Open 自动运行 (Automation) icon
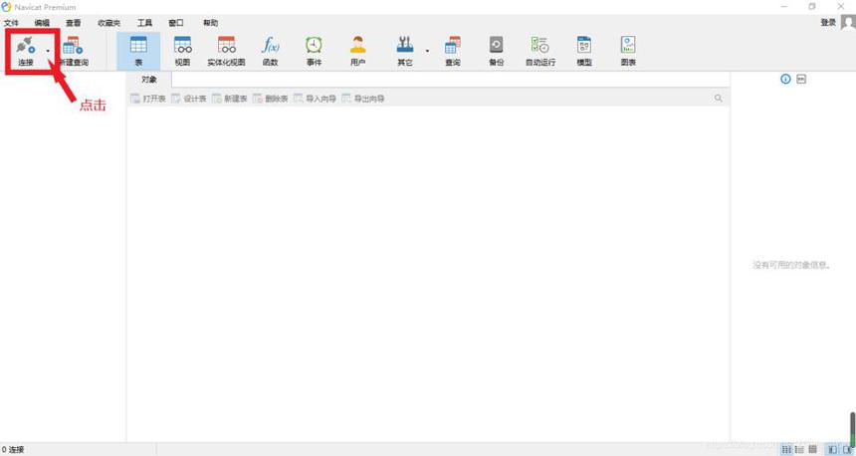The image size is (856, 456). (540, 52)
